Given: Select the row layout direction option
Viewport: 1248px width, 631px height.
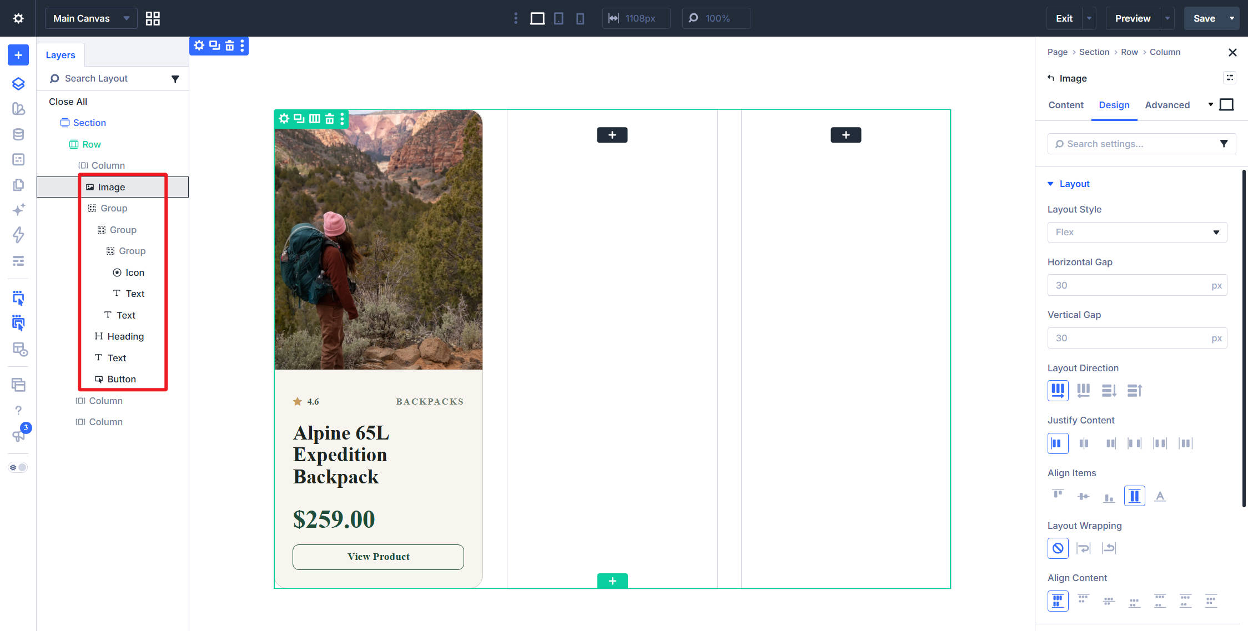Looking at the screenshot, I should pos(1058,390).
